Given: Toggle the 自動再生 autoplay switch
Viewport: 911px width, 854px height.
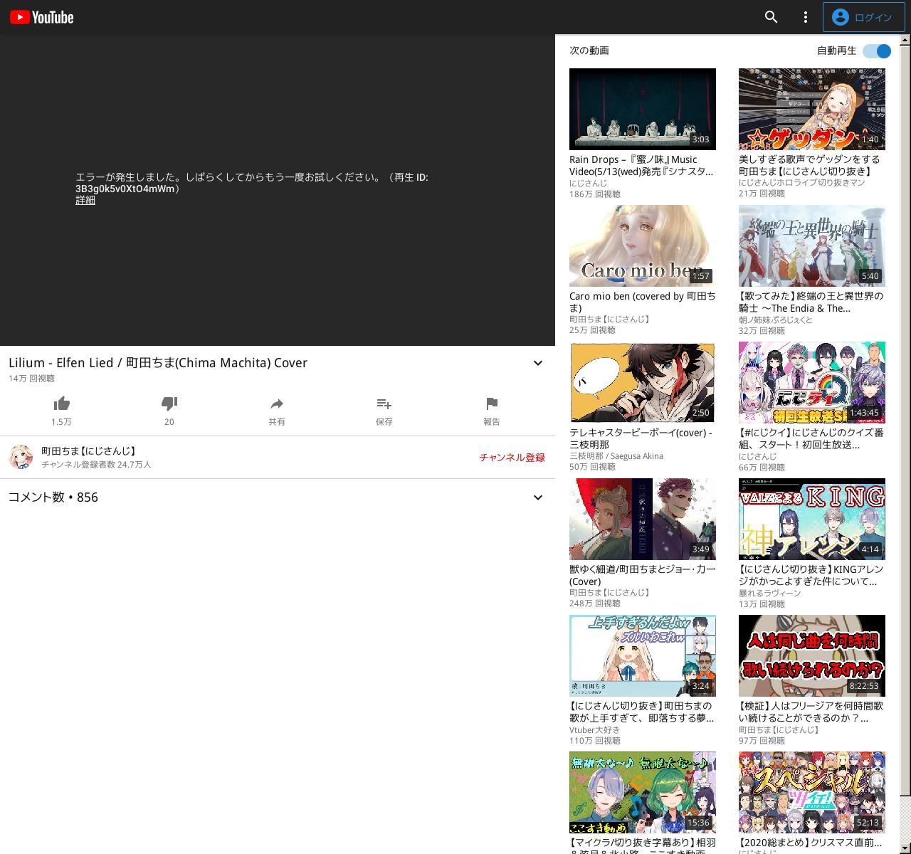Looking at the screenshot, I should coord(877,51).
